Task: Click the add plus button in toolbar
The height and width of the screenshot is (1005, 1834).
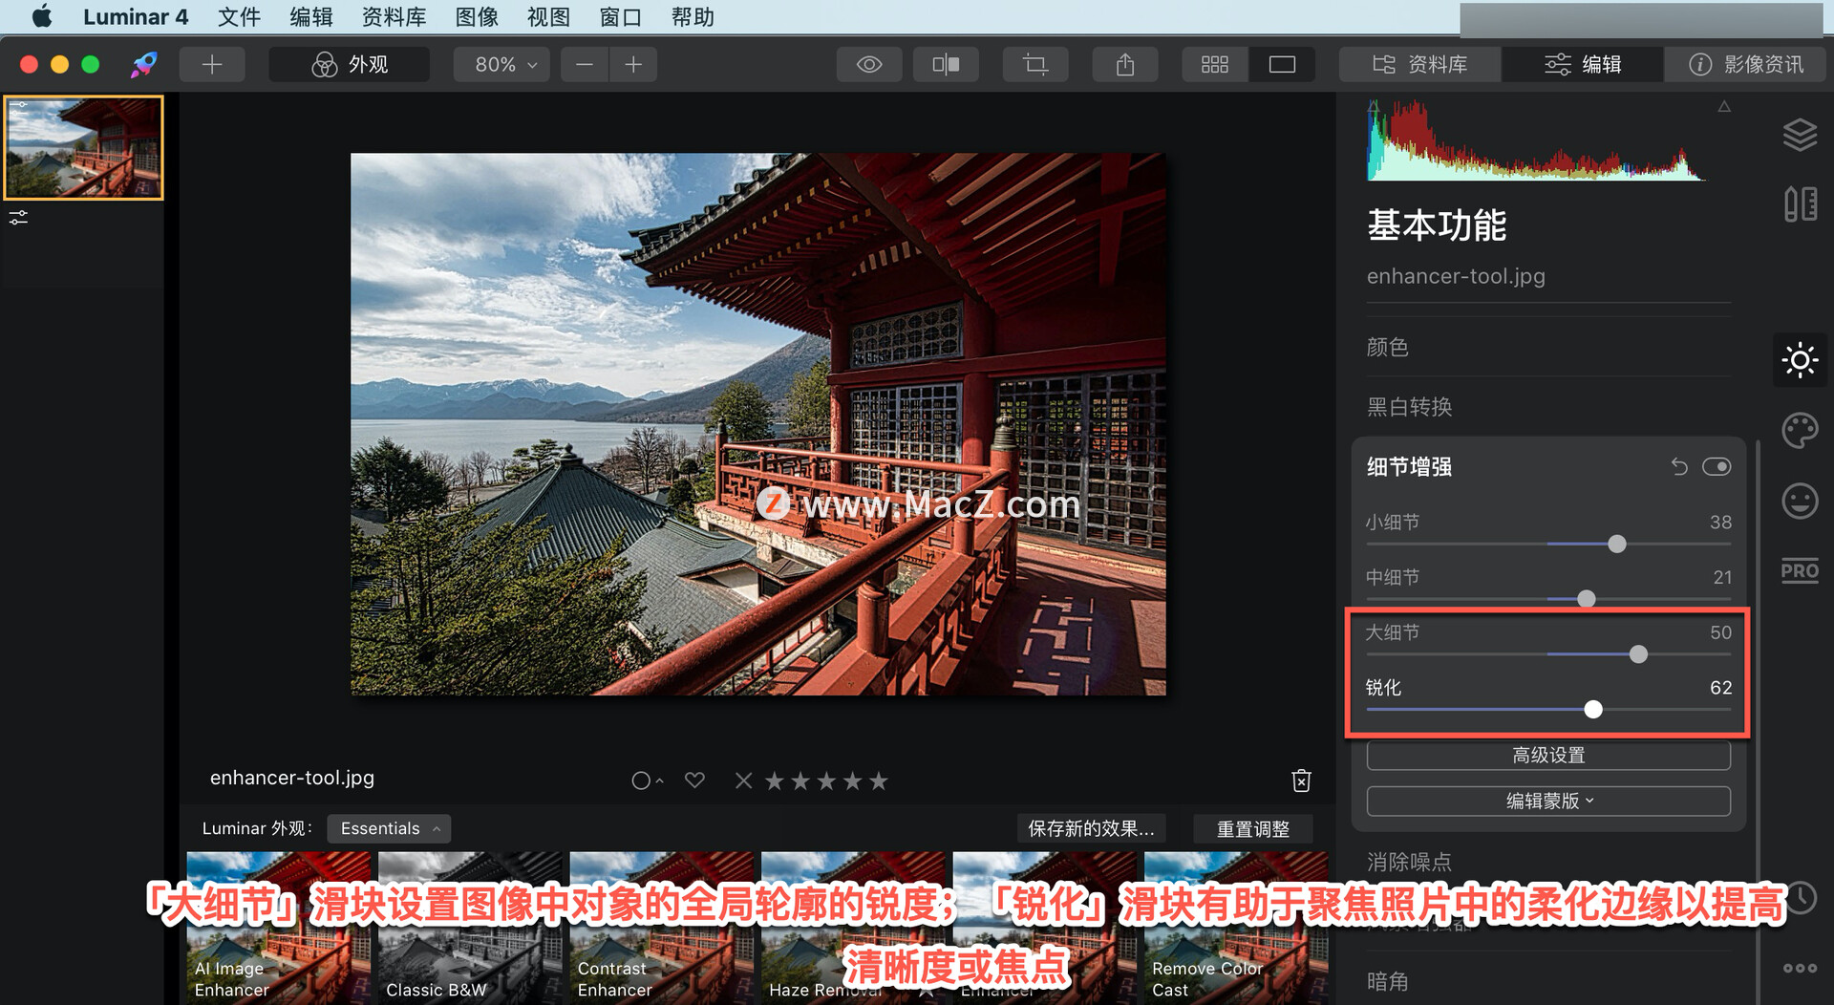Action: (212, 64)
